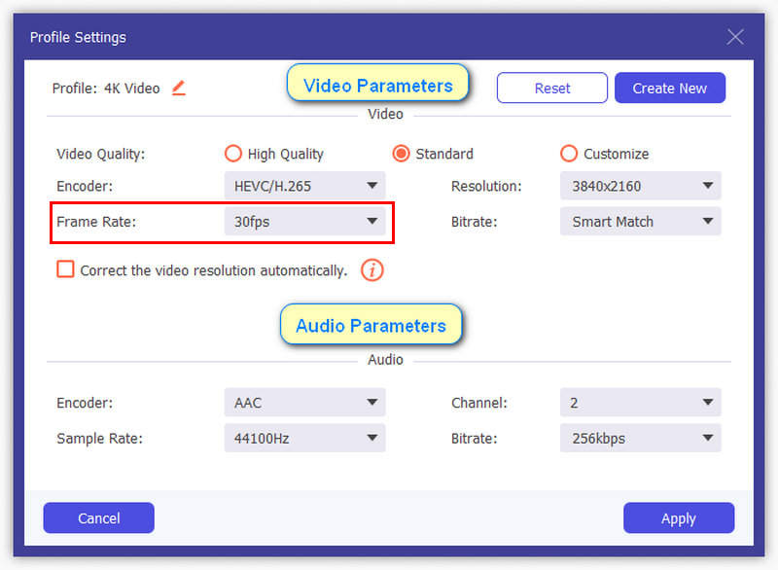This screenshot has height=570, width=778.
Task: Close the Profile Settings dialog
Action: tap(735, 36)
